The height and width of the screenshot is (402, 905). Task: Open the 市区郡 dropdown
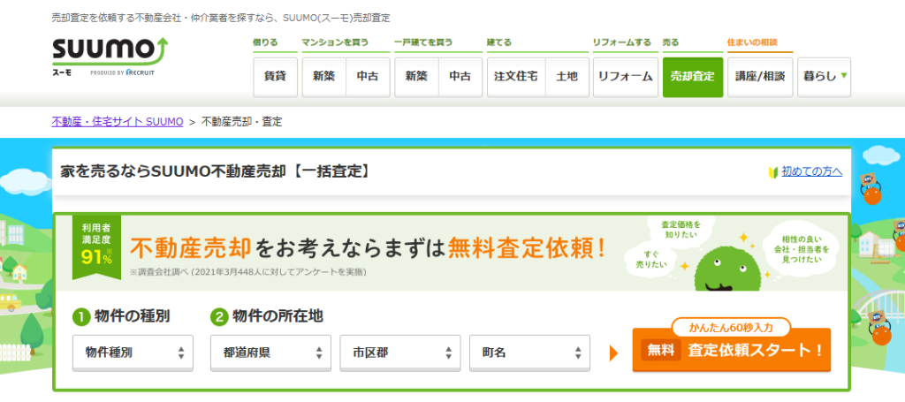(400, 353)
